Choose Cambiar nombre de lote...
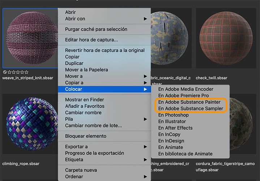The width and height of the screenshot is (260, 181). click(x=104, y=126)
